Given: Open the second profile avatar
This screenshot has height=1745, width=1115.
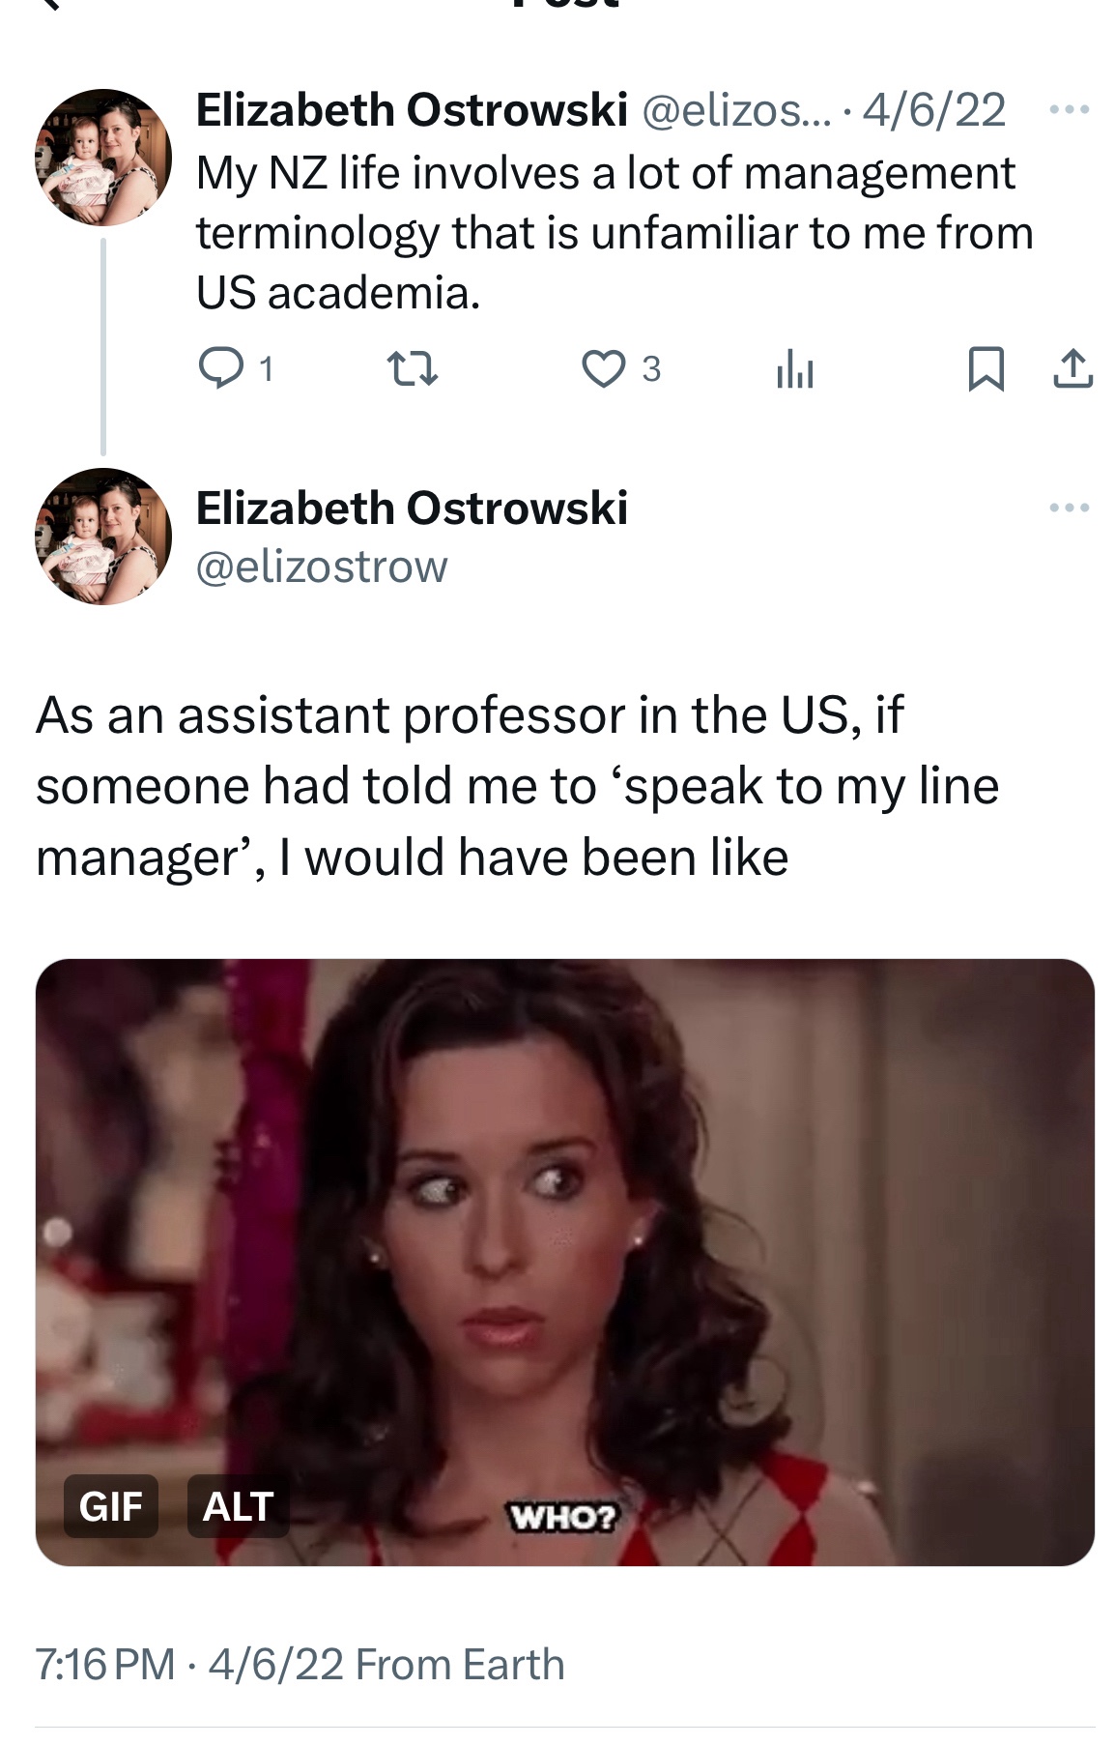Looking at the screenshot, I should 103,537.
